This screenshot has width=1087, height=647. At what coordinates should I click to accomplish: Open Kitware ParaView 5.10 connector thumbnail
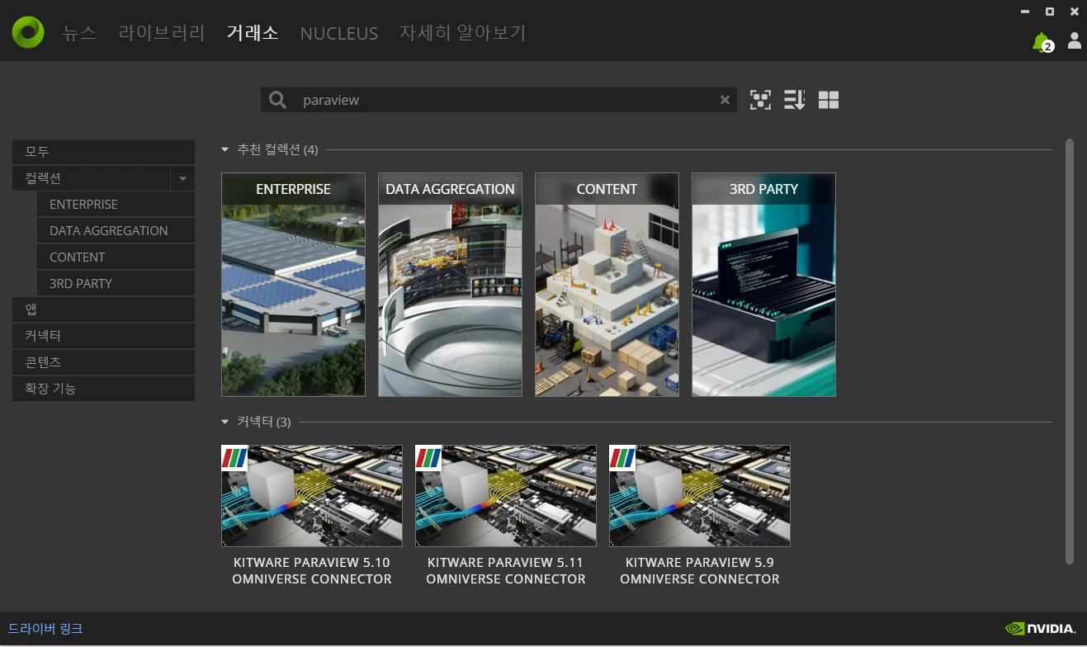click(312, 496)
